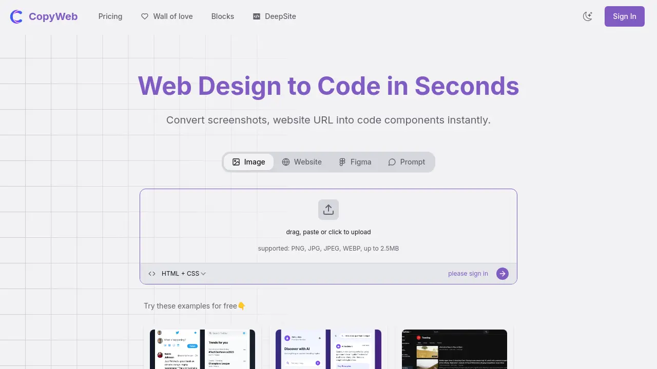
Task: Click the 'Convert screenshots, website URL' subtitle
Action: pos(328,120)
